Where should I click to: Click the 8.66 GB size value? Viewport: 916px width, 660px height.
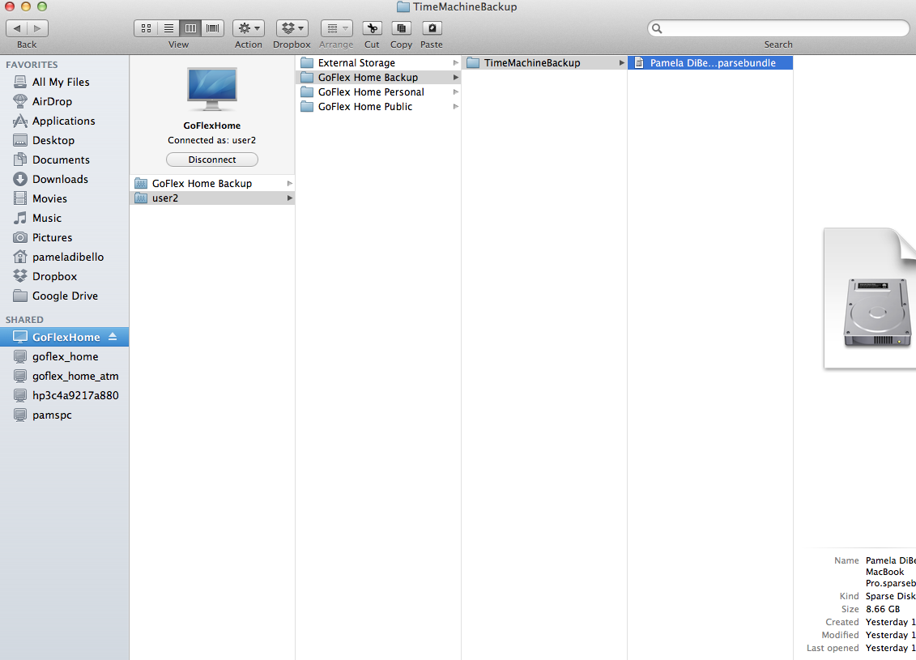tap(883, 609)
